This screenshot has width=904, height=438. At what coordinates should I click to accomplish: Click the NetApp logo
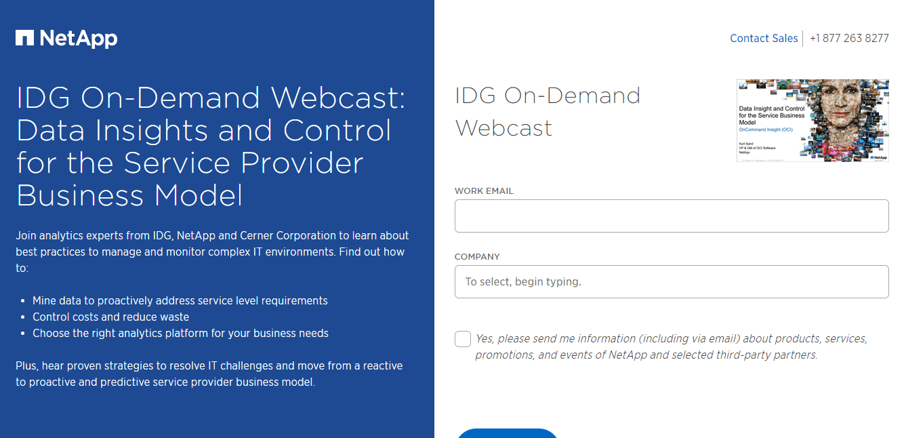point(66,39)
